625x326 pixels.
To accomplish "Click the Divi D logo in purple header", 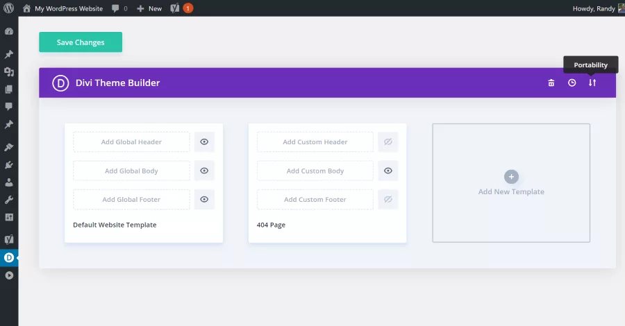I will coord(60,83).
